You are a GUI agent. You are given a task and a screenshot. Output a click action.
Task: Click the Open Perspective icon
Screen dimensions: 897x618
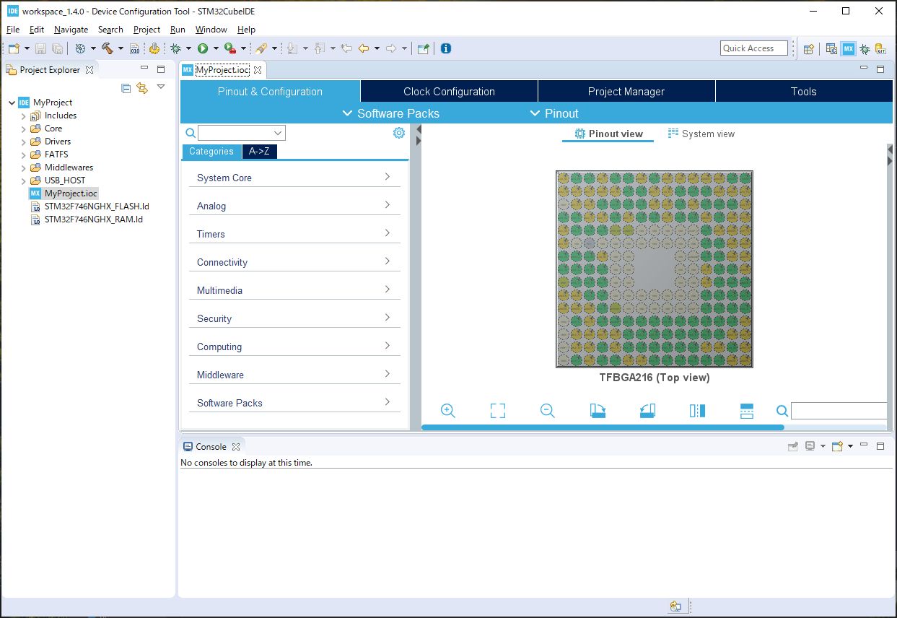(x=809, y=48)
